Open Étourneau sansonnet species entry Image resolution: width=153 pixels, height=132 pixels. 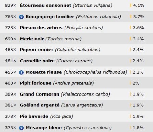click(45, 5)
